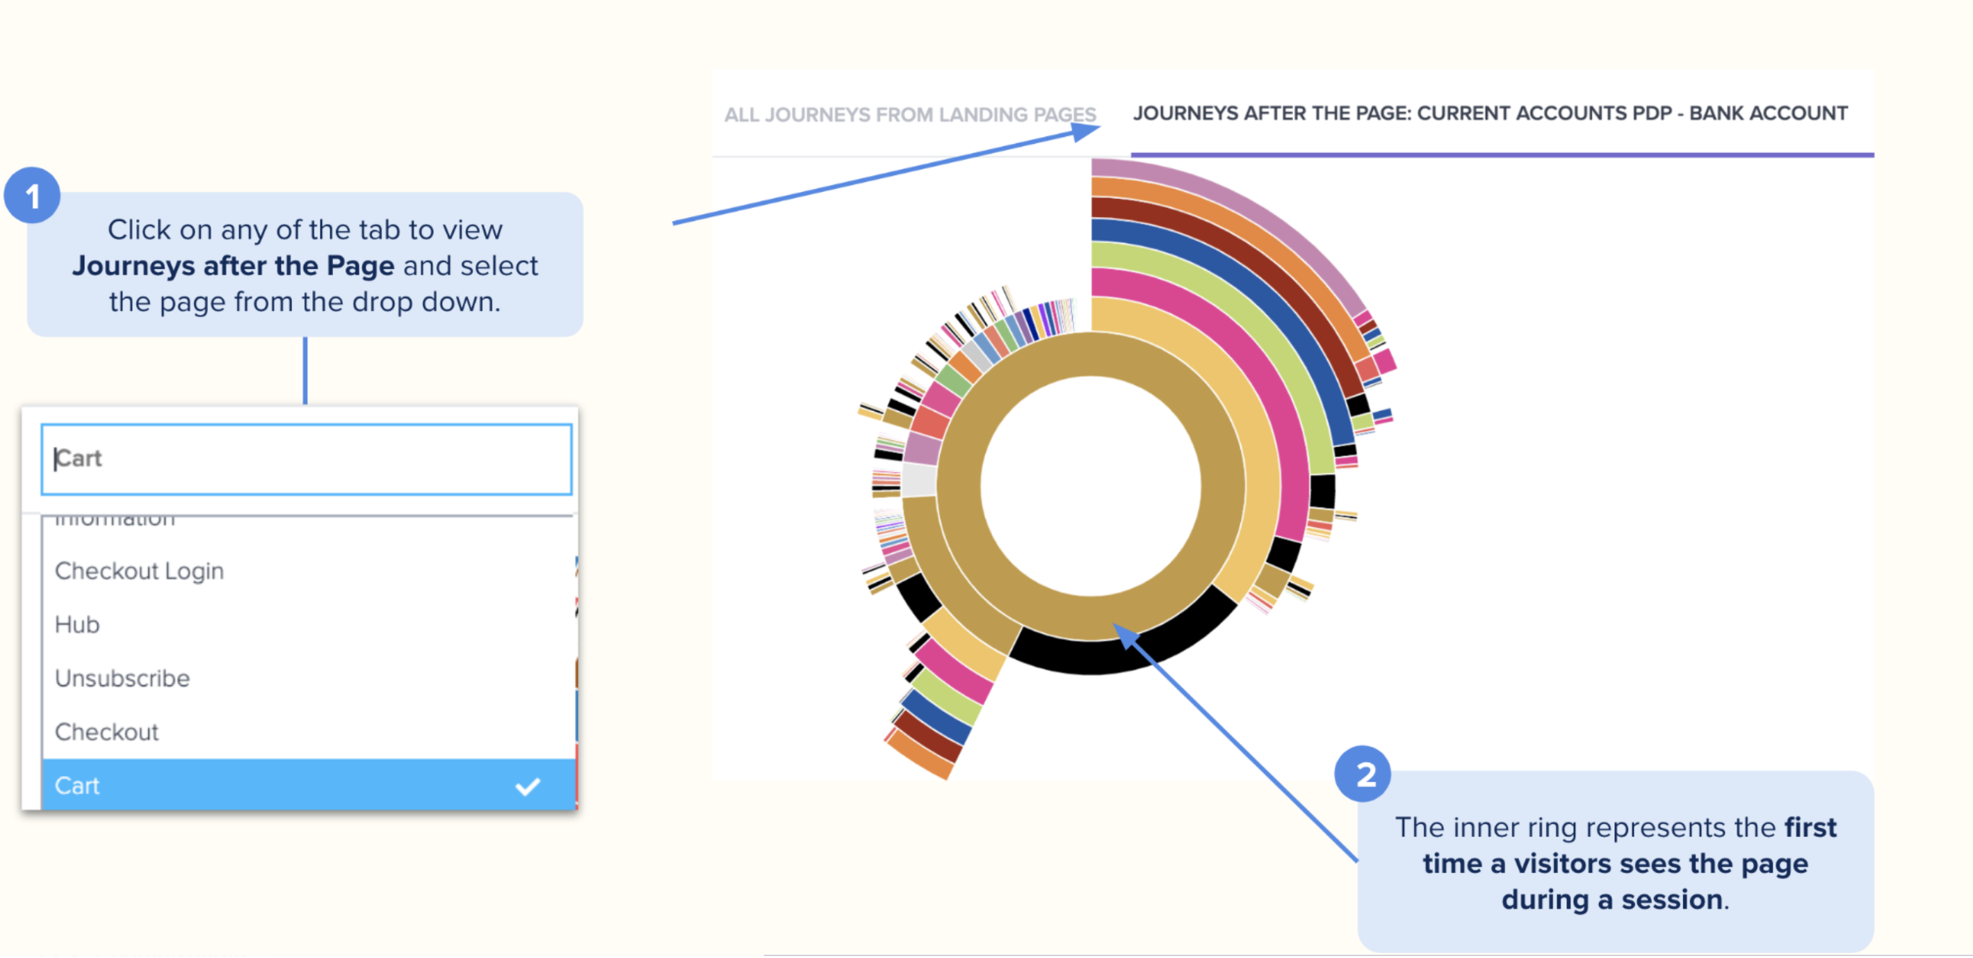Click the numbered step 2 badge

pyautogui.click(x=1364, y=774)
